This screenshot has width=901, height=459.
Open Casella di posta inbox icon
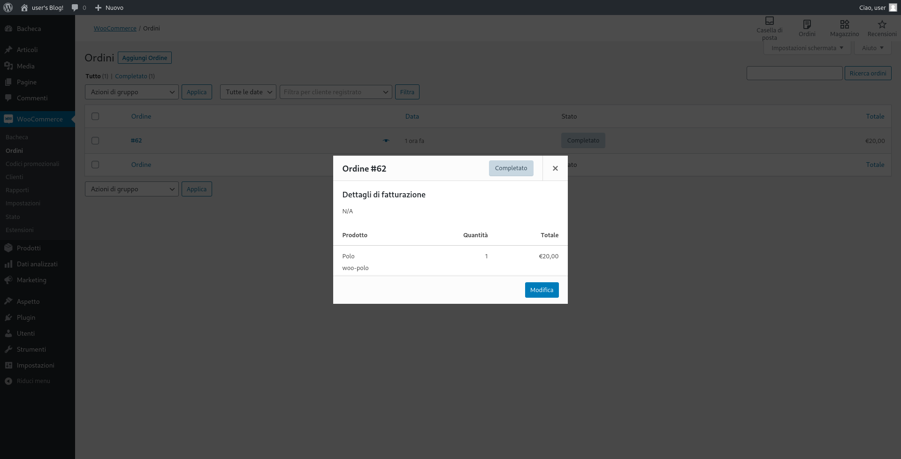770,21
